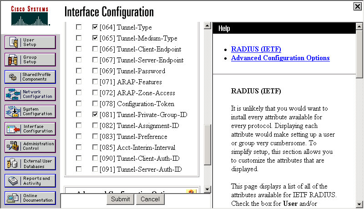364x209 pixels.
Task: Go to Network Configuration section
Action: (30, 94)
